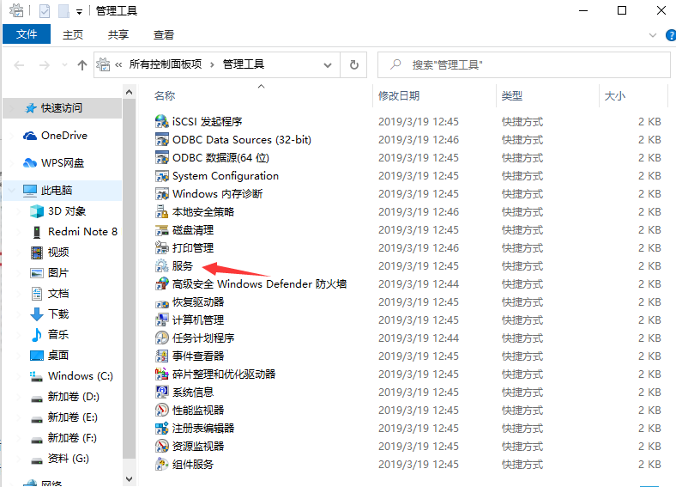Image resolution: width=676 pixels, height=487 pixels.
Task: Select the 事件查看器 event viewer icon
Action: 162,356
